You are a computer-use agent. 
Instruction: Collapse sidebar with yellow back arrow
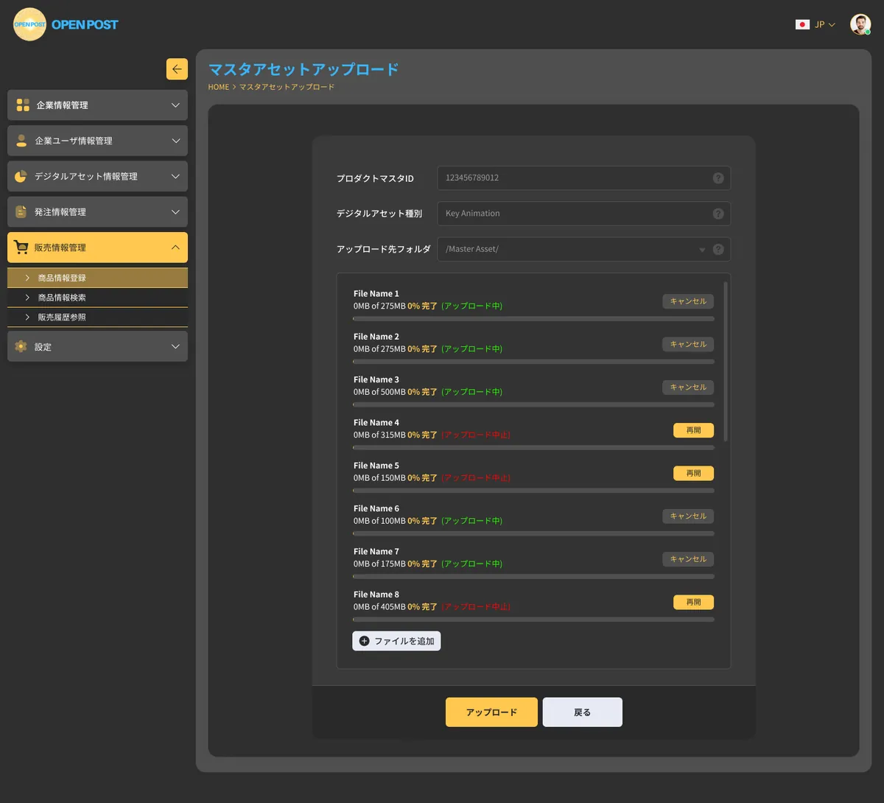click(x=177, y=69)
